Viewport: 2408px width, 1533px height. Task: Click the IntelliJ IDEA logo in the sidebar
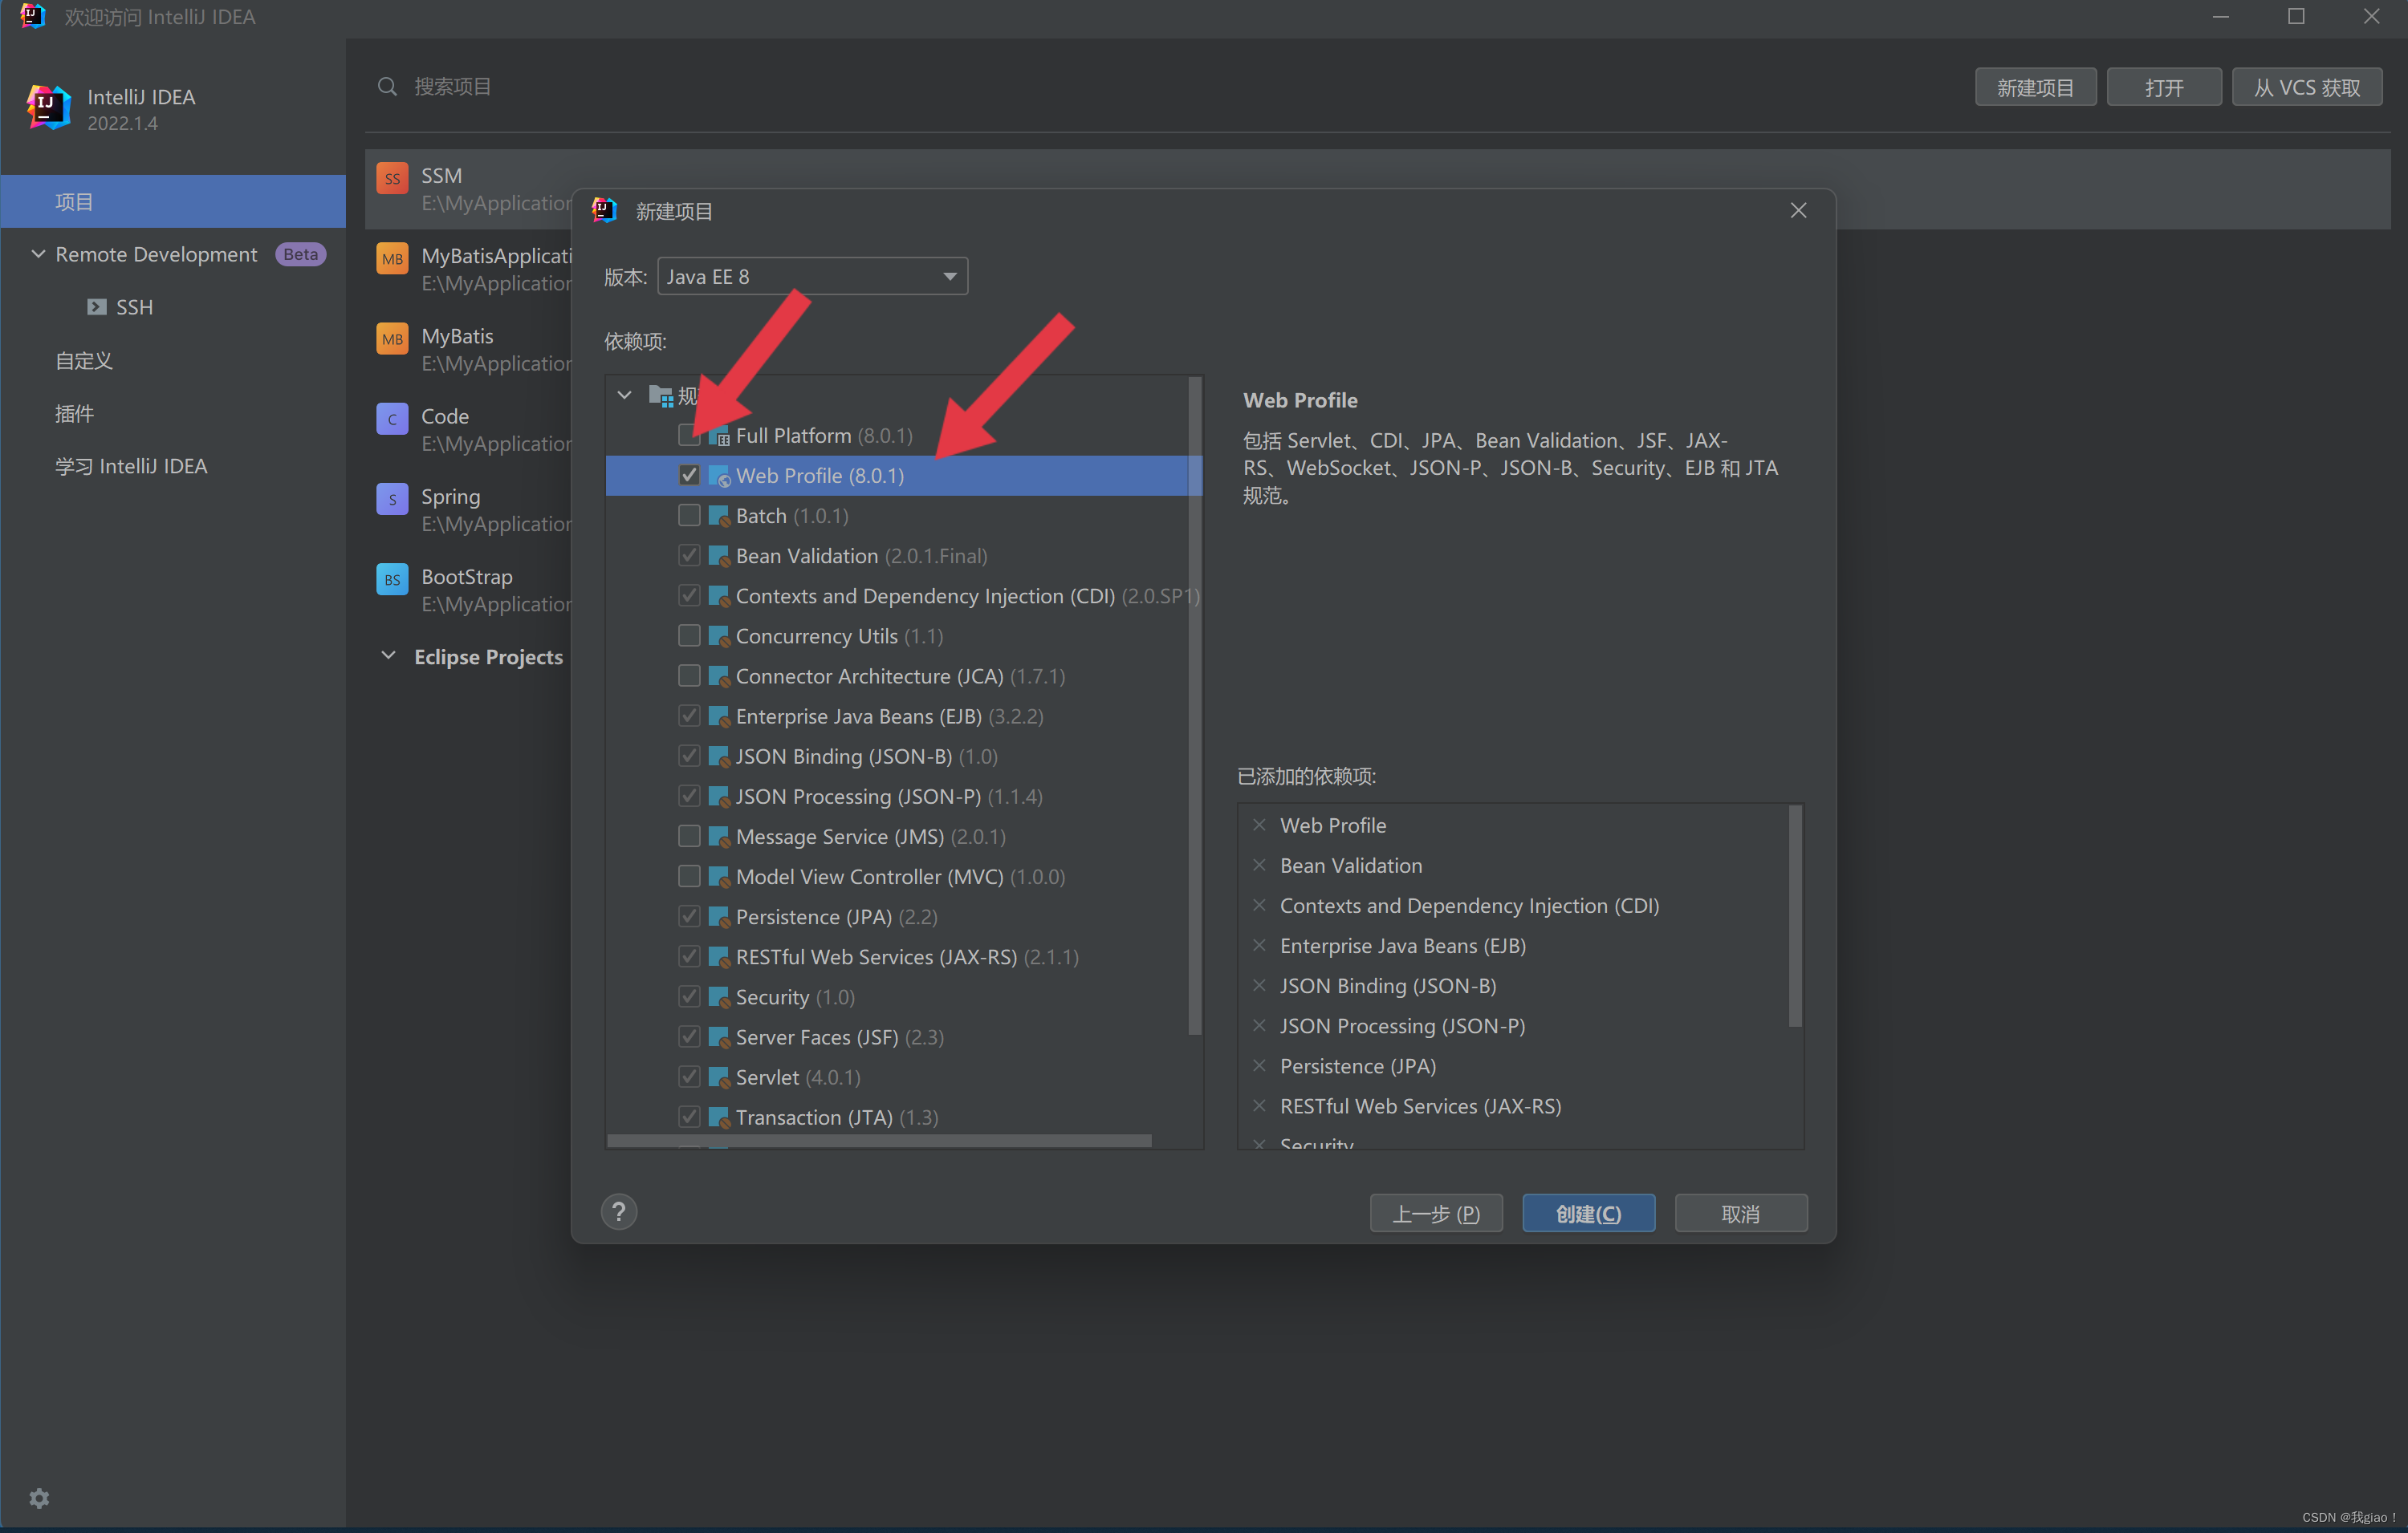coord(48,107)
